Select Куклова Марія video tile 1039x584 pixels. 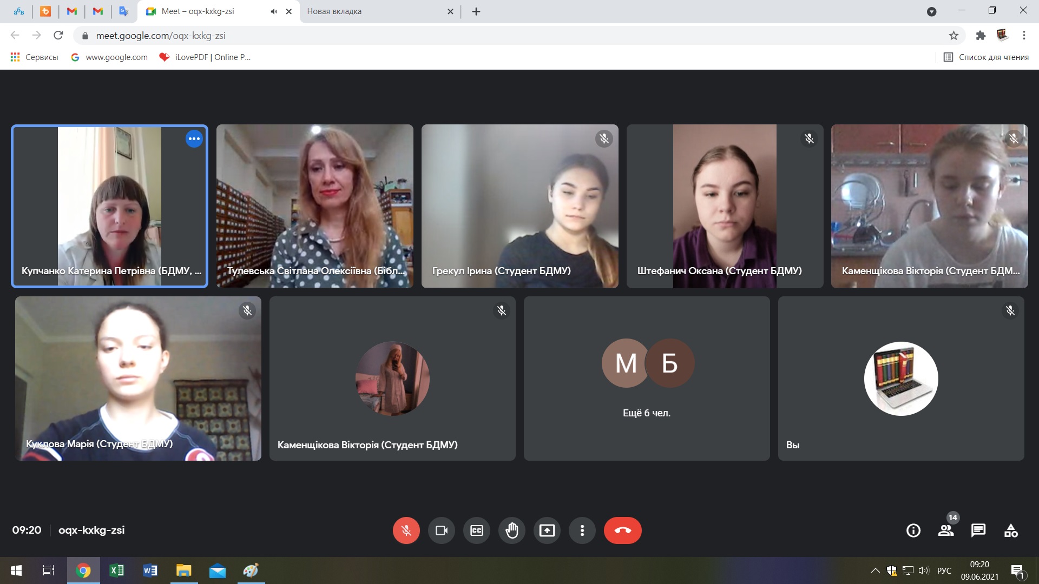138,379
